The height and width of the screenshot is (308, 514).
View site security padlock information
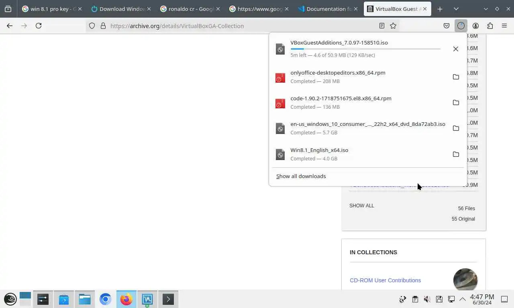(x=103, y=26)
